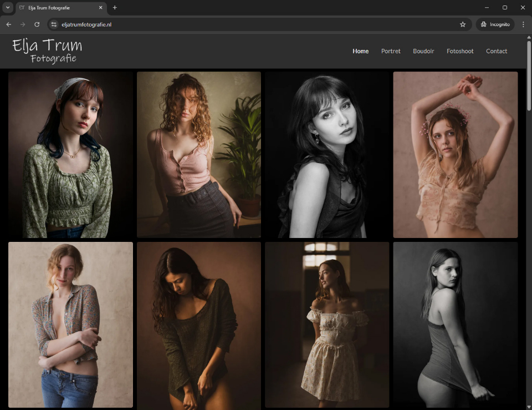
Task: Select the Elja Trum Fotografie tab
Action: tap(61, 8)
